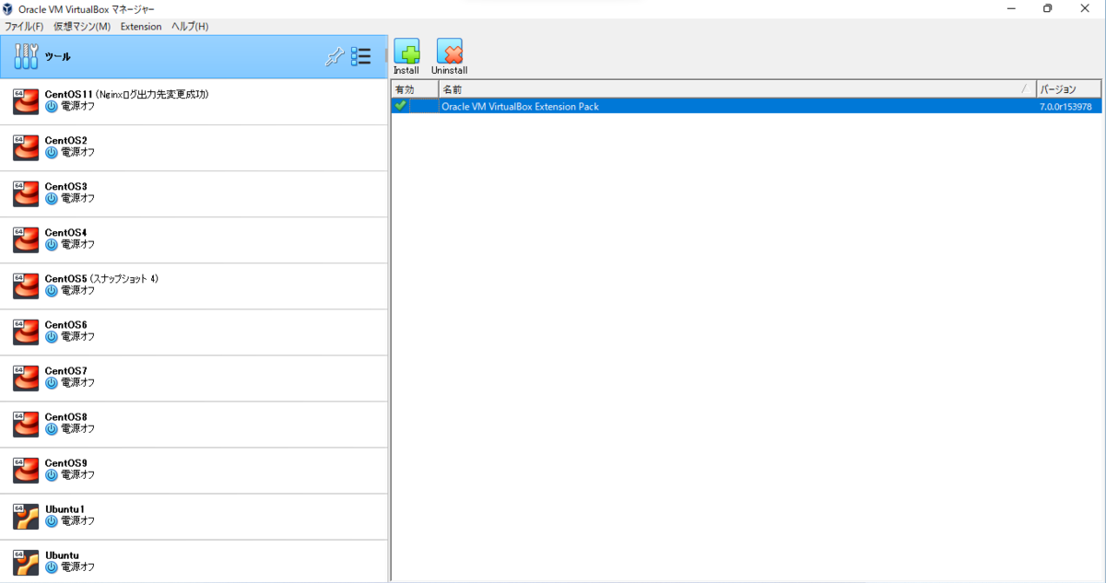Select the CentOS7 virtual machine name
The height and width of the screenshot is (583, 1106).
[x=65, y=371]
